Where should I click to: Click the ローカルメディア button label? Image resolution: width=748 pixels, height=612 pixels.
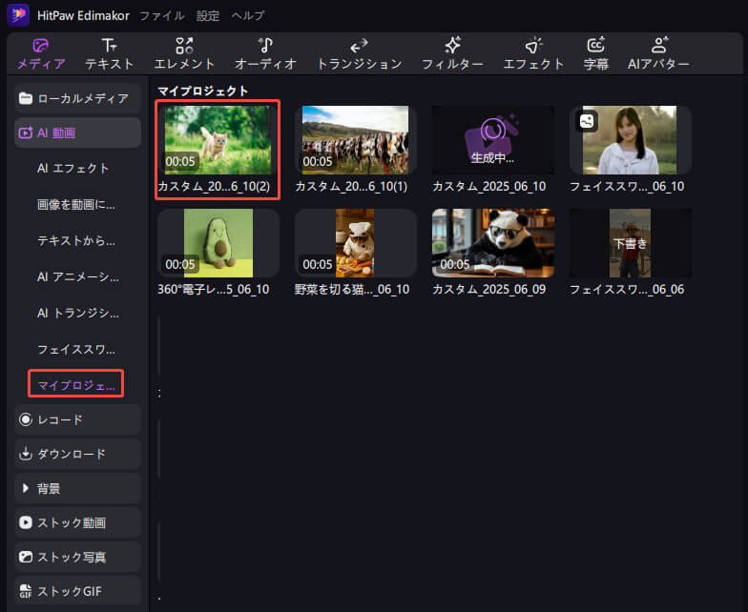point(83,99)
